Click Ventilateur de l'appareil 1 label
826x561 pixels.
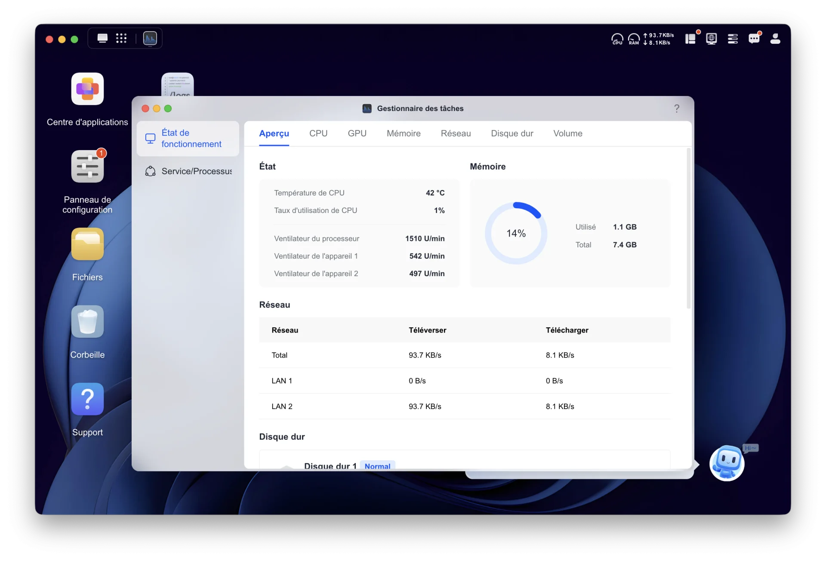tap(316, 256)
